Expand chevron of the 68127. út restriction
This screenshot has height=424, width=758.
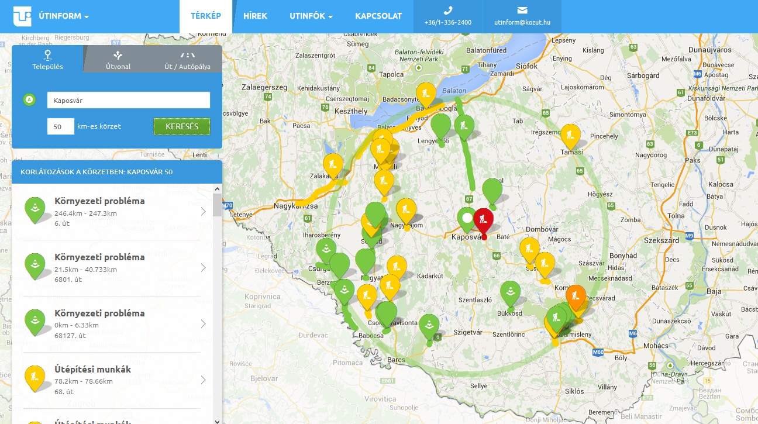tap(204, 323)
